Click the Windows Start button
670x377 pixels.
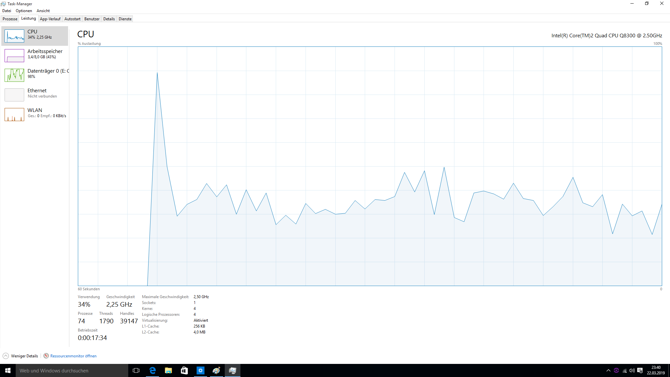point(8,370)
